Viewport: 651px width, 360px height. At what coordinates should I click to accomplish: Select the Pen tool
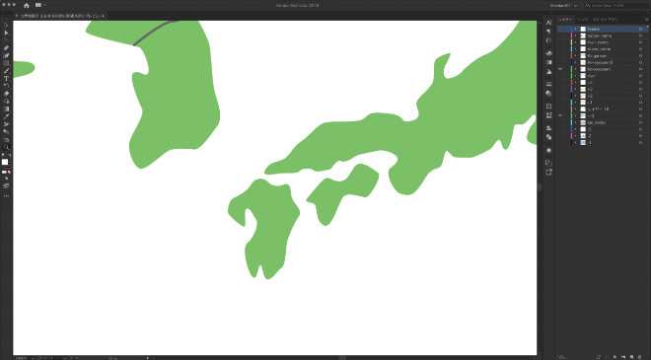point(6,48)
